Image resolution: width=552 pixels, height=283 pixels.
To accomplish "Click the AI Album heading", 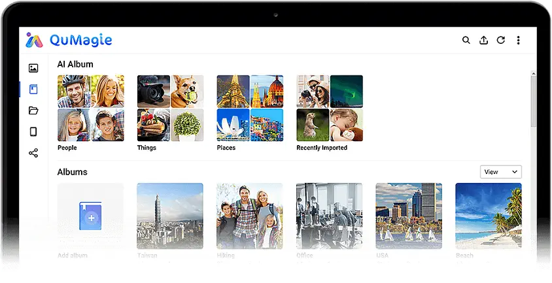I will coord(75,65).
